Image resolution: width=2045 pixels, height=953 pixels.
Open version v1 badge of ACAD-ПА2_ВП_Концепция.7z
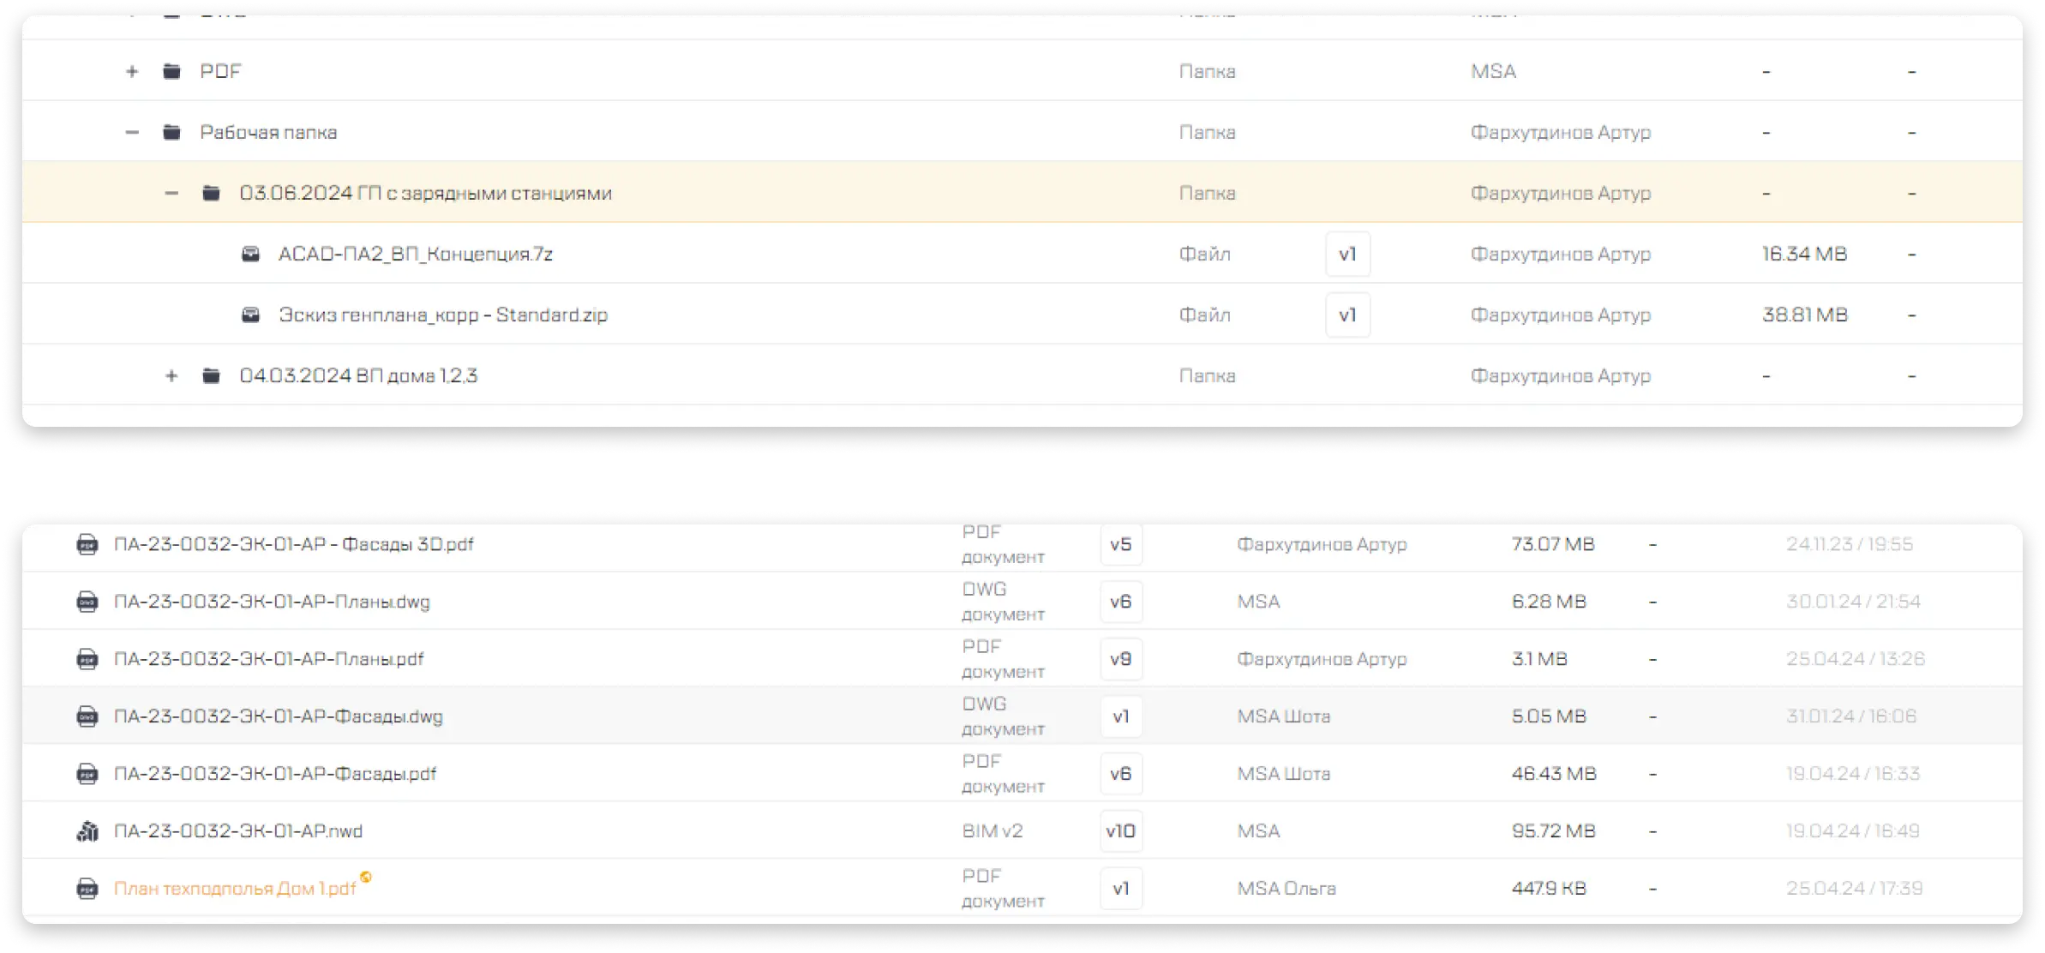point(1347,255)
